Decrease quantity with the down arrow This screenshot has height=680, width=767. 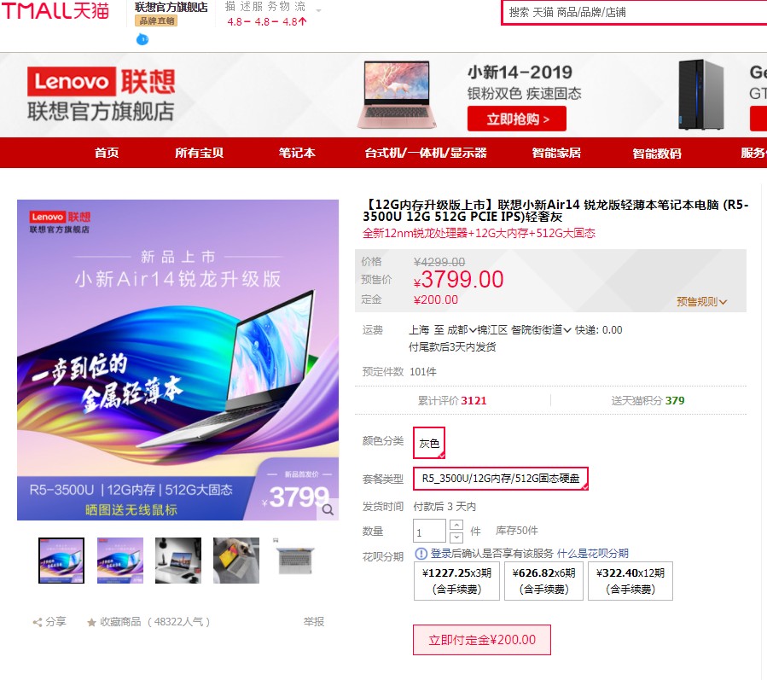click(x=456, y=538)
